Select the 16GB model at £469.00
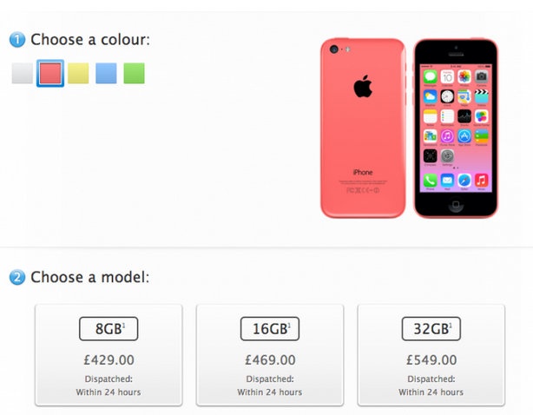 pyautogui.click(x=270, y=355)
